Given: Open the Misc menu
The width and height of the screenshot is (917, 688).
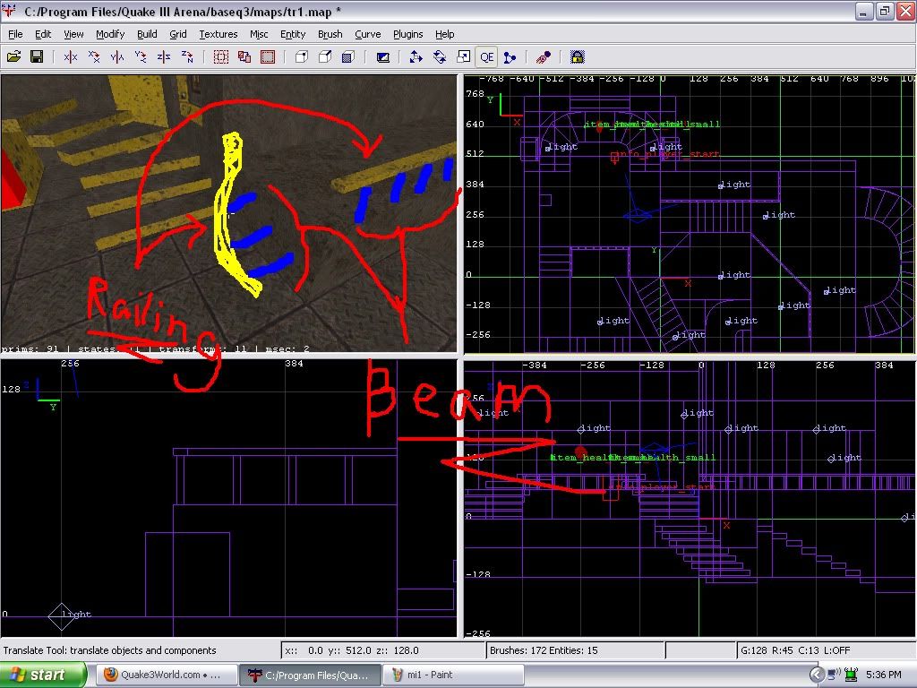Looking at the screenshot, I should 259,34.
